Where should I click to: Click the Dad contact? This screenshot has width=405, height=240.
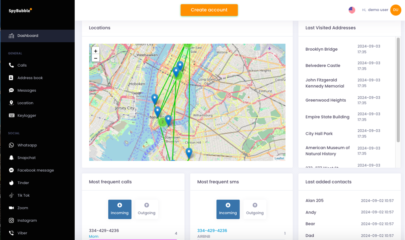point(309,236)
